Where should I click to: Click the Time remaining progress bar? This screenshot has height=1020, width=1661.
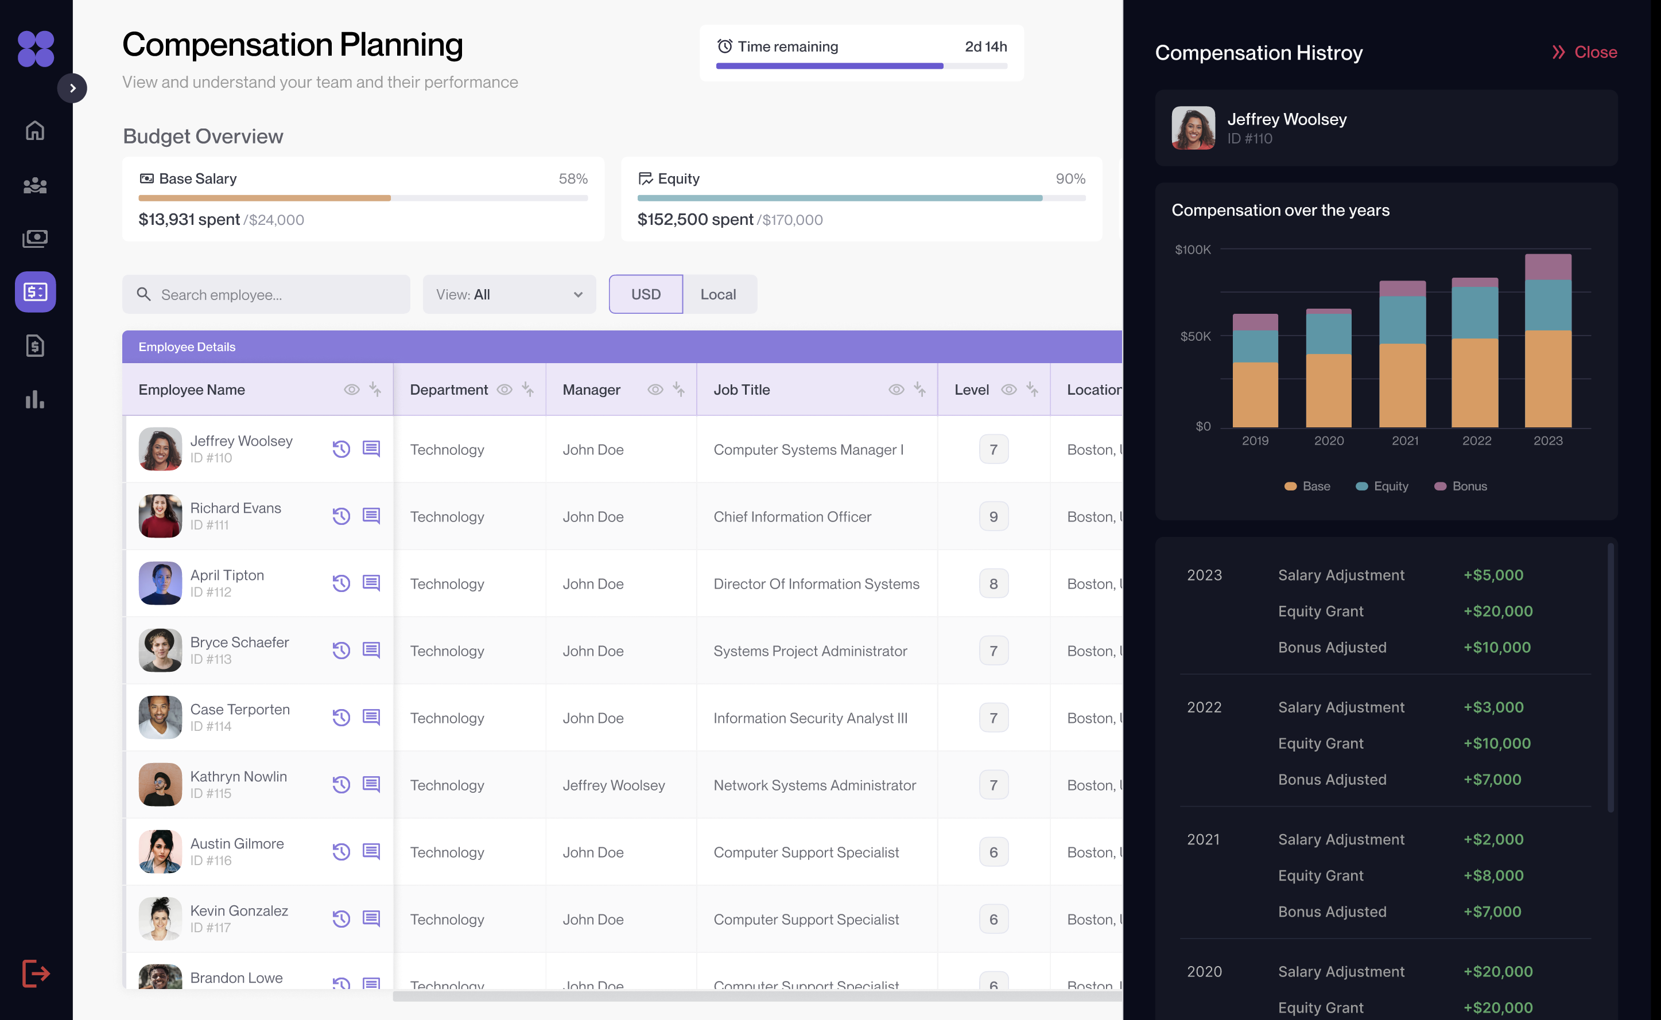861,66
